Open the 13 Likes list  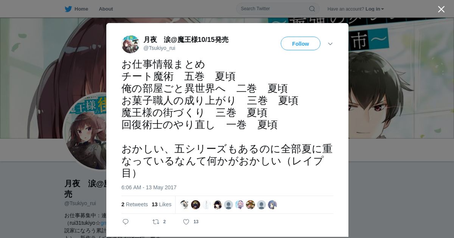pos(162,204)
